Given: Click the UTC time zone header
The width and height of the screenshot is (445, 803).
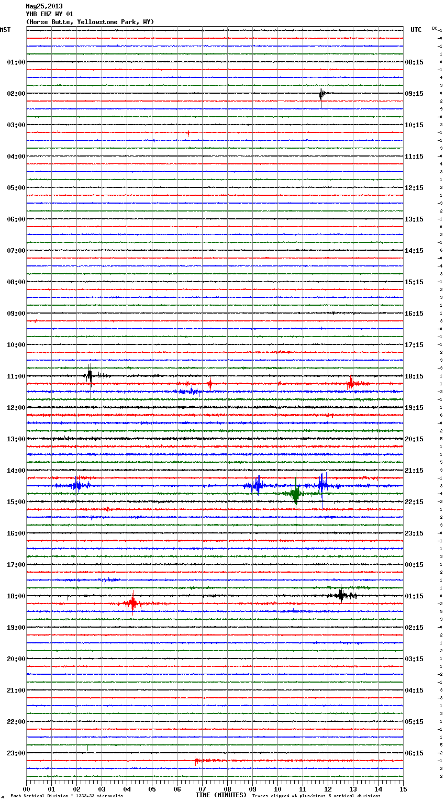Looking at the screenshot, I should (x=416, y=30).
